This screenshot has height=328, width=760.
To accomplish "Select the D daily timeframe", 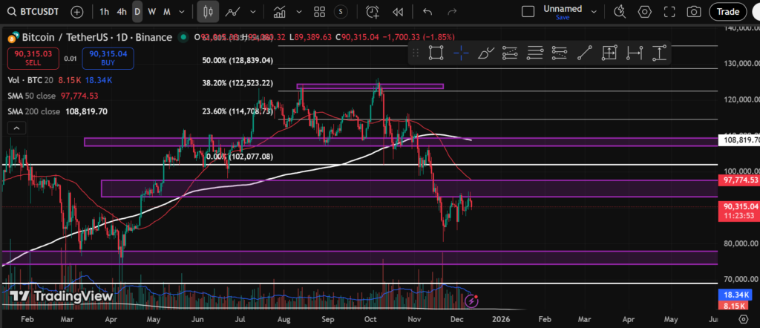I will click(x=137, y=12).
